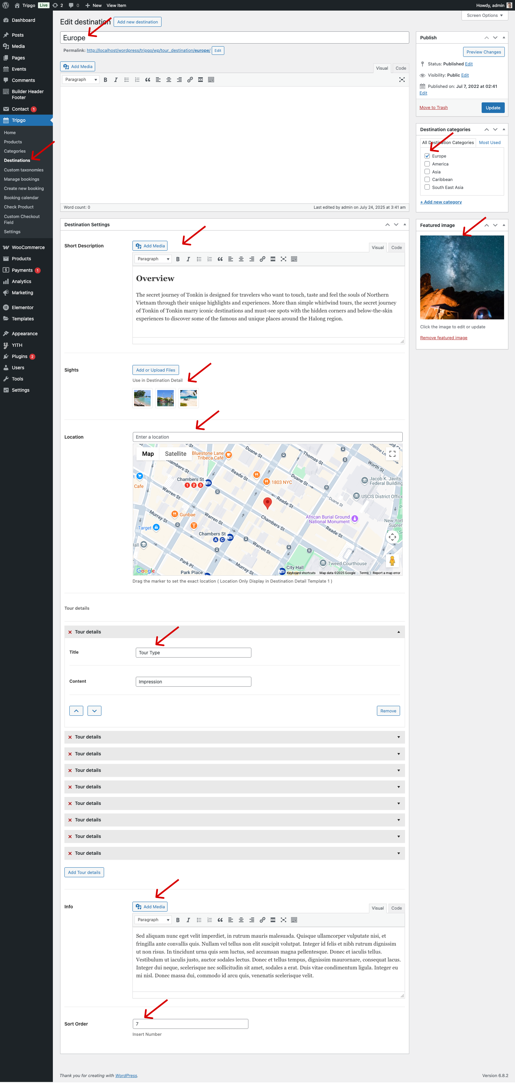Enable the South East Asia category
This screenshot has height=1083, width=515.
pos(427,187)
